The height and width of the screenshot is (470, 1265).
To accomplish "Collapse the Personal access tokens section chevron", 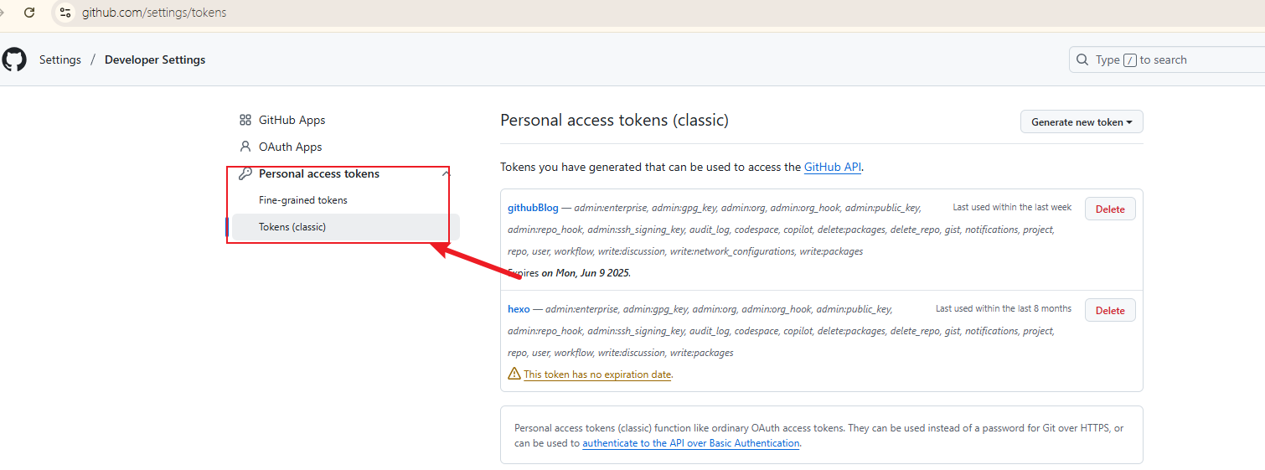I will point(446,173).
